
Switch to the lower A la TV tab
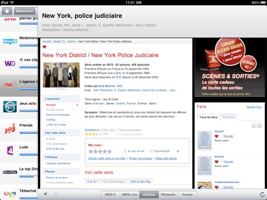(92, 182)
